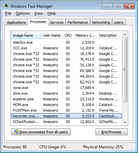Select the SCNotification process row

click(x=66, y=122)
